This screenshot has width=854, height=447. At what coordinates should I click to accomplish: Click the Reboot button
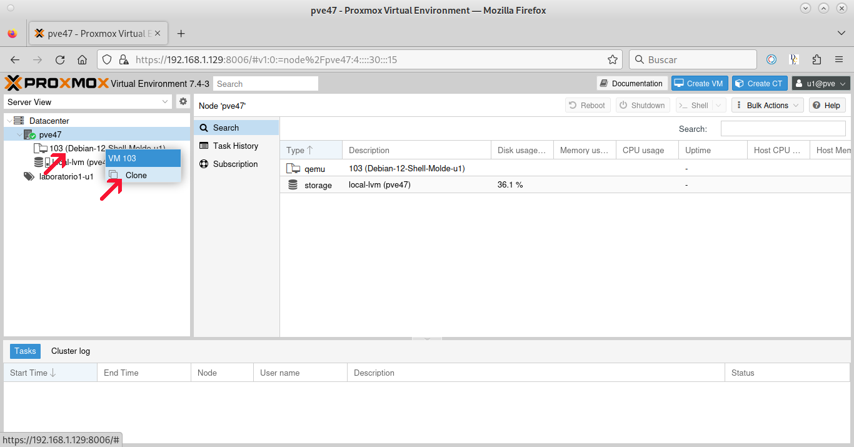[x=586, y=106]
